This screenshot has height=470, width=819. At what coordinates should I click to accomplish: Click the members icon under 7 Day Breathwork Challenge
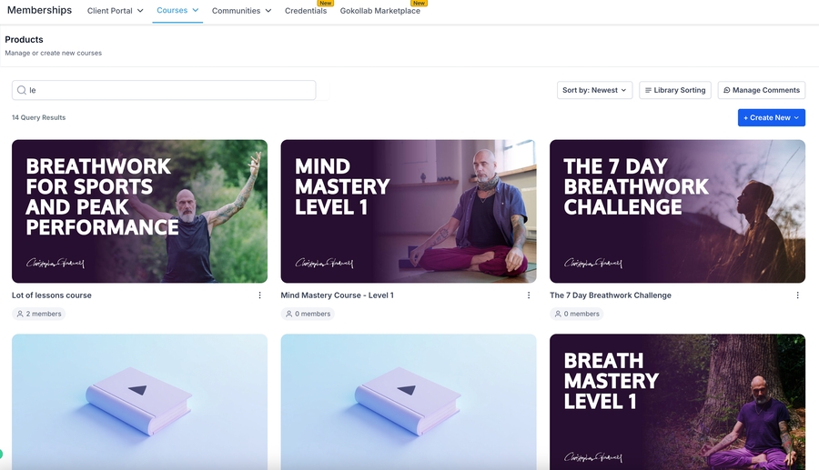[x=558, y=314]
